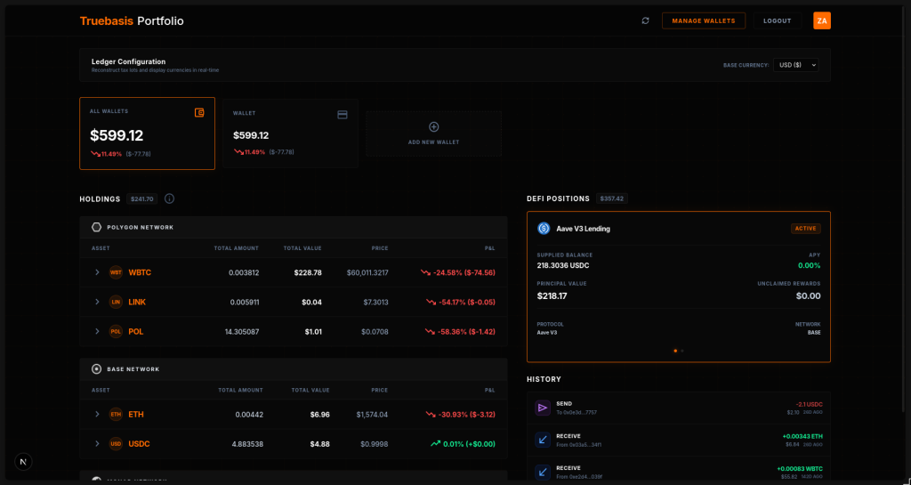Click the USDC coin icon on Aave card

pyautogui.click(x=544, y=229)
